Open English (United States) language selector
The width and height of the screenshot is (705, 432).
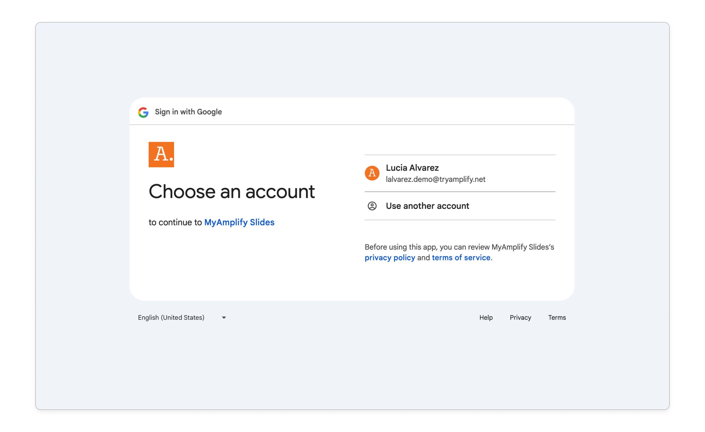(x=171, y=317)
